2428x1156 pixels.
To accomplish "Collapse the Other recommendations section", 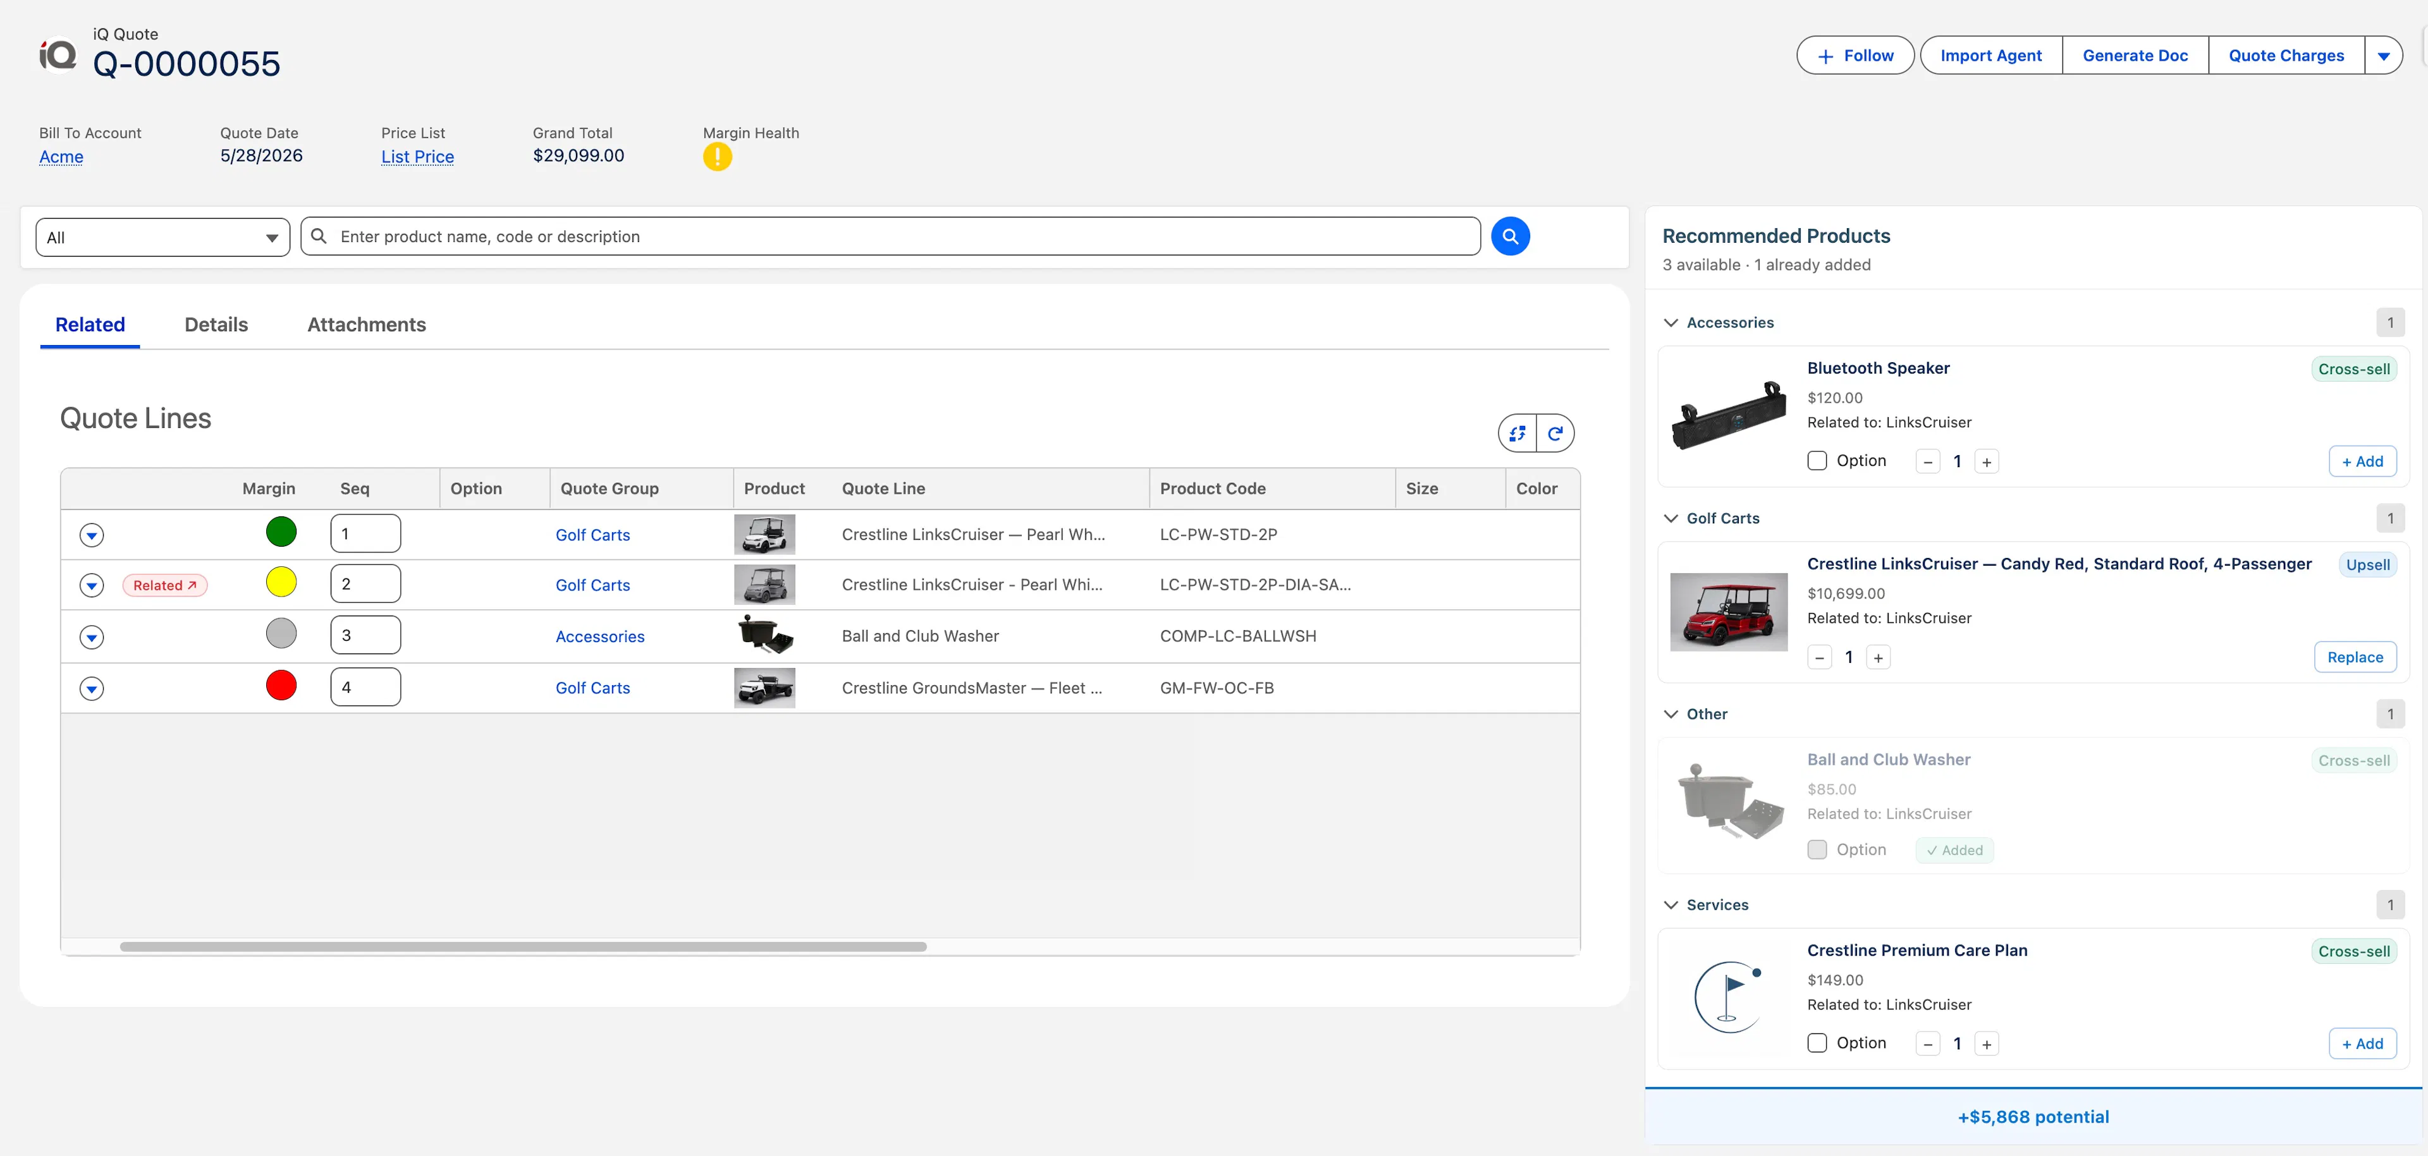I will pyautogui.click(x=1671, y=714).
